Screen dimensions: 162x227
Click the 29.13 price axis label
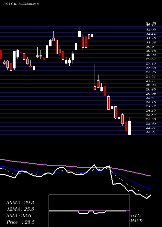pos(151,64)
